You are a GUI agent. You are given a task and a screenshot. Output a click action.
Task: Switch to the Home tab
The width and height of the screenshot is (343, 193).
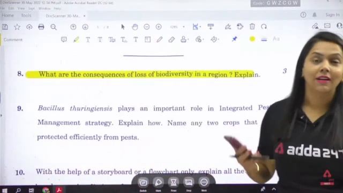8,16
